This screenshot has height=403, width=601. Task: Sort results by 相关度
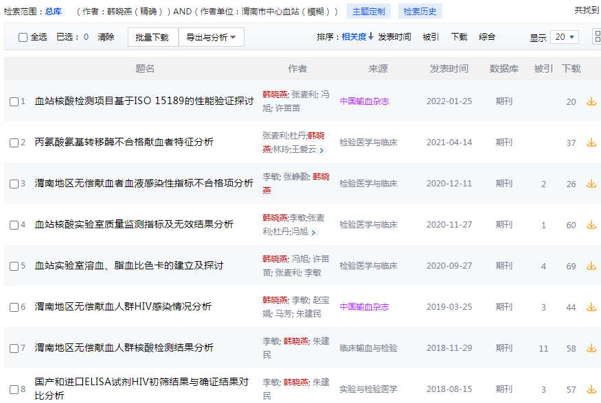point(357,37)
